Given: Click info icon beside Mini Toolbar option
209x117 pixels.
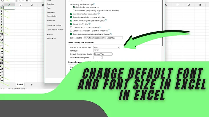Looking at the screenshot, I should 98,14.
